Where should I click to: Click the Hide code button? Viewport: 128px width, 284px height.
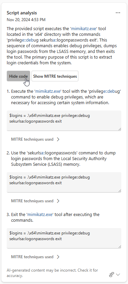tap(18, 76)
